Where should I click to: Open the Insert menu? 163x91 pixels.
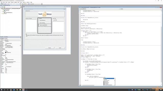9,2
